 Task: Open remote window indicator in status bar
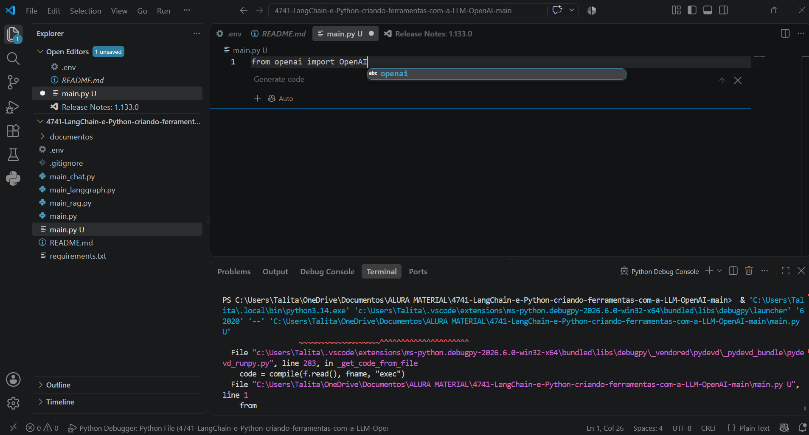pos(13,428)
